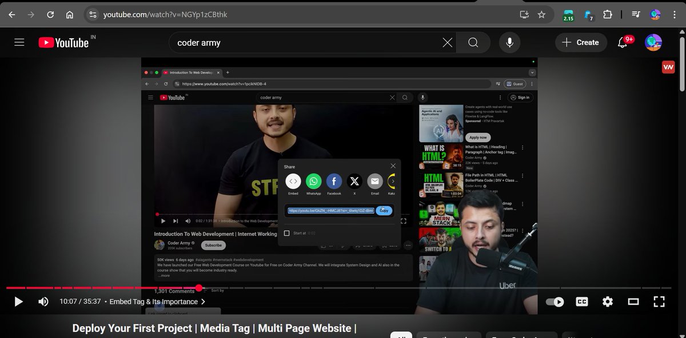This screenshot has height=338, width=686.
Task: Click video title Deploy Your First Project
Action: [x=214, y=328]
